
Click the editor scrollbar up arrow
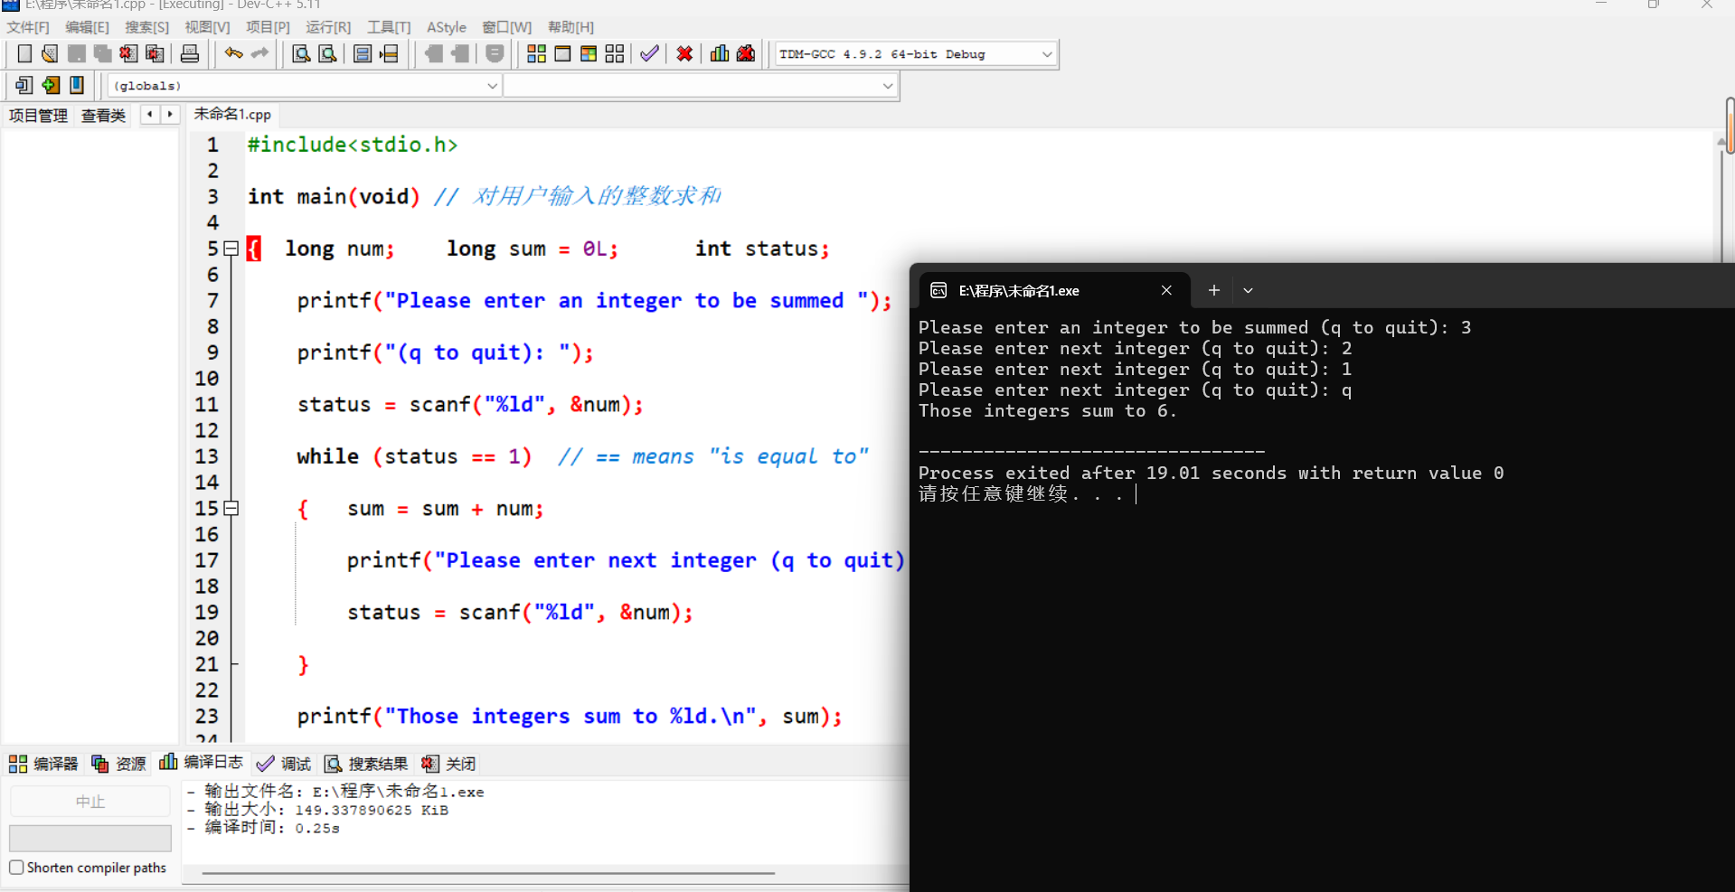pyautogui.click(x=1721, y=142)
